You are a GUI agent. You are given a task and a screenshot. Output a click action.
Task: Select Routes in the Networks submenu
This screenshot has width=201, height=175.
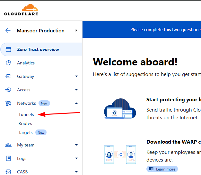(25, 123)
